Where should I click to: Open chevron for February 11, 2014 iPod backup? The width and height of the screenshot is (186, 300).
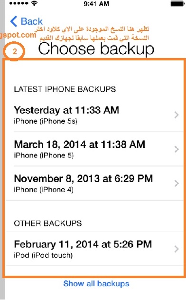pyautogui.click(x=177, y=249)
